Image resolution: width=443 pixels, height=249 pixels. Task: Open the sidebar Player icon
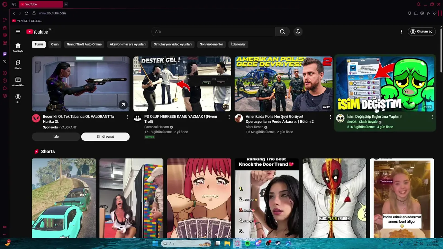point(5,73)
